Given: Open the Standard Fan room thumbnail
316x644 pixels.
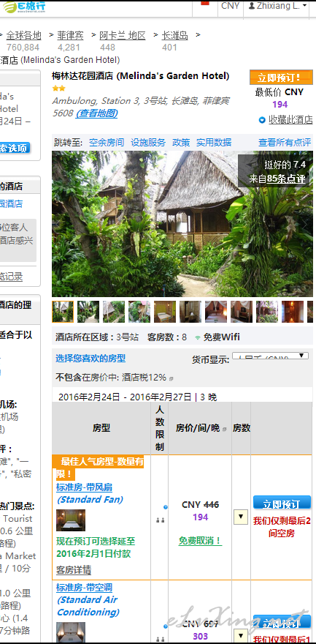Looking at the screenshot, I should tap(71, 520).
